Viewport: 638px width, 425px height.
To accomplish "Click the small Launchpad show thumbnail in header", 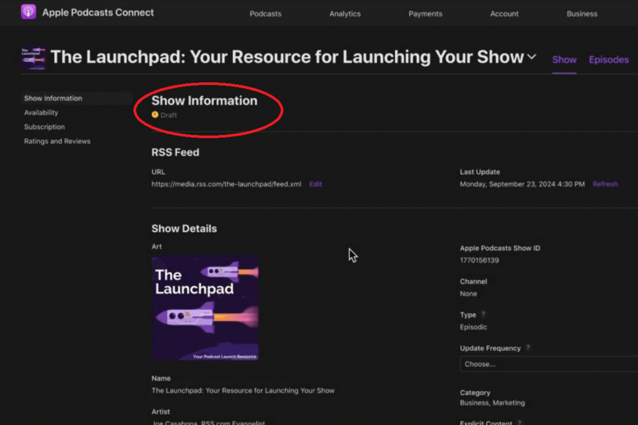I will coord(32,58).
